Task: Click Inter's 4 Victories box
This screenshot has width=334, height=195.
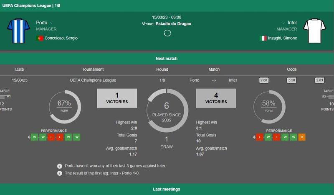Action: (x=216, y=98)
